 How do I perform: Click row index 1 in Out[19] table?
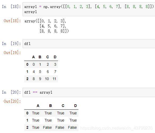pos(27,72)
